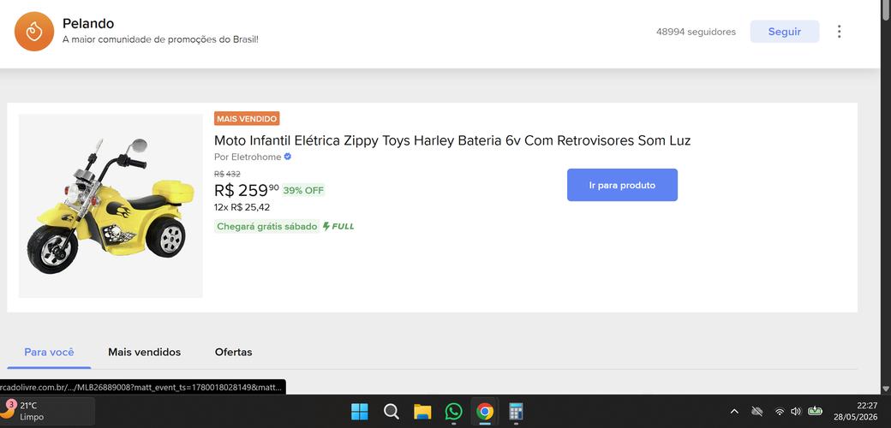The height and width of the screenshot is (428, 891).
Task: Click the Ir para produto button
Action: (x=622, y=185)
